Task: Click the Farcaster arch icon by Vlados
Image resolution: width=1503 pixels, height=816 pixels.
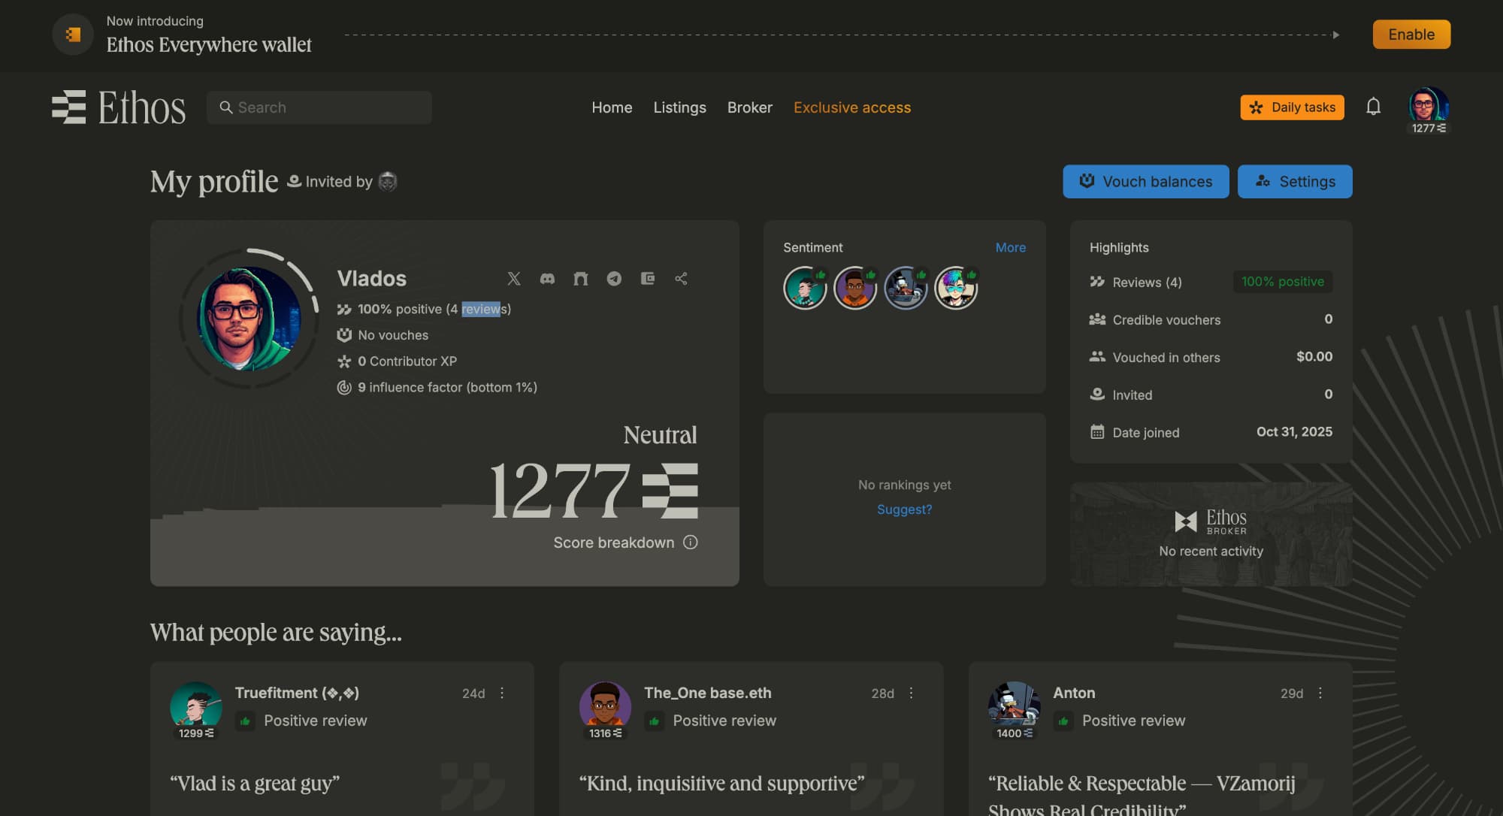Action: tap(581, 279)
